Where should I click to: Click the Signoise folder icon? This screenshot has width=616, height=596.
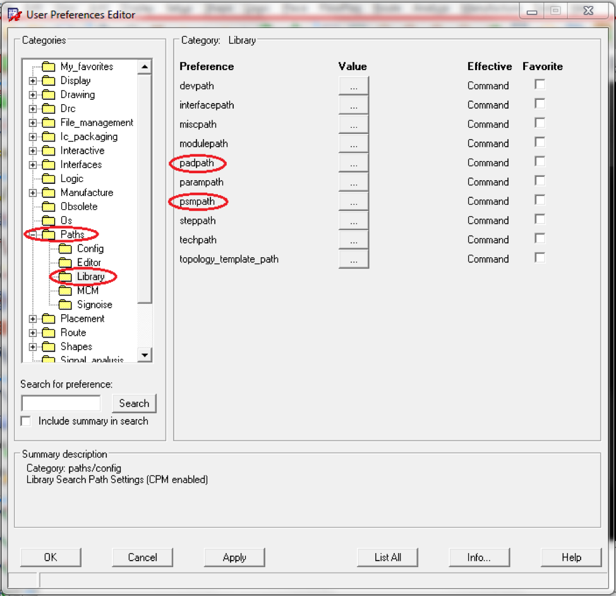pyautogui.click(x=65, y=304)
